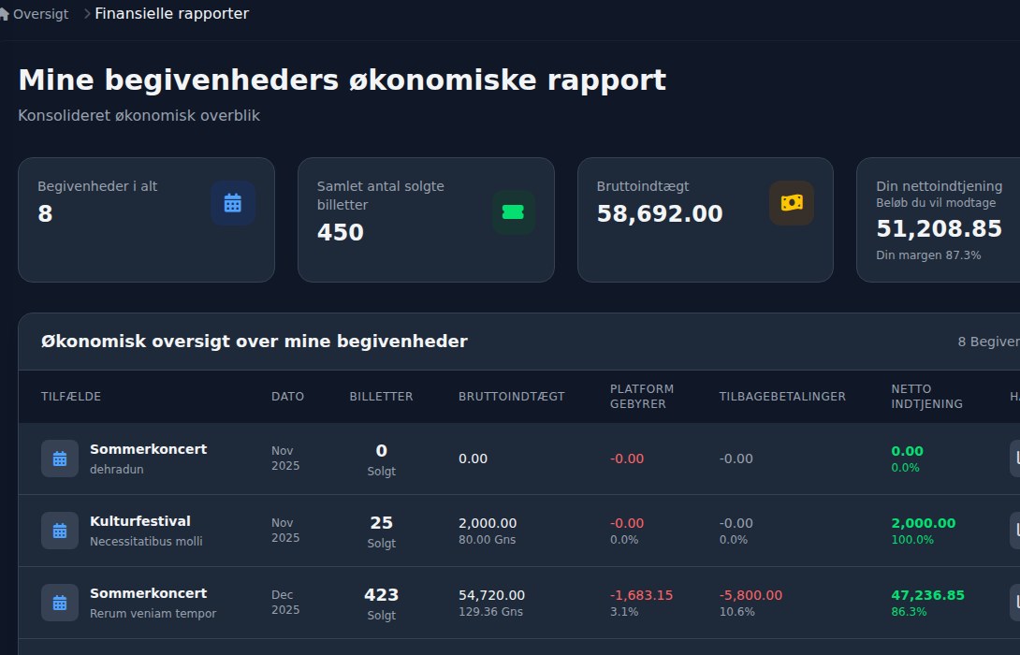Click the 2,000.00 gross cell for Kulturfestival
1020x655 pixels.
pyautogui.click(x=488, y=531)
